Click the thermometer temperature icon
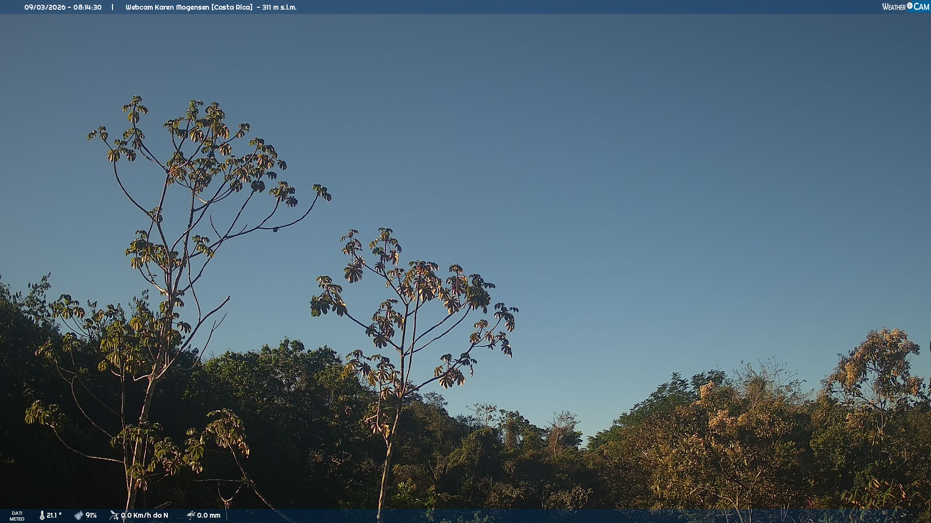Image resolution: width=931 pixels, height=523 pixels. tap(42, 515)
